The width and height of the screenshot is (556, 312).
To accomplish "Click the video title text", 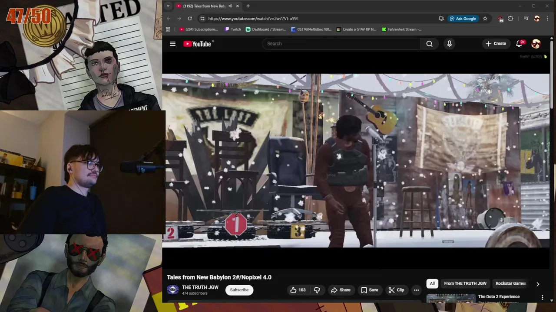I will click(219, 277).
